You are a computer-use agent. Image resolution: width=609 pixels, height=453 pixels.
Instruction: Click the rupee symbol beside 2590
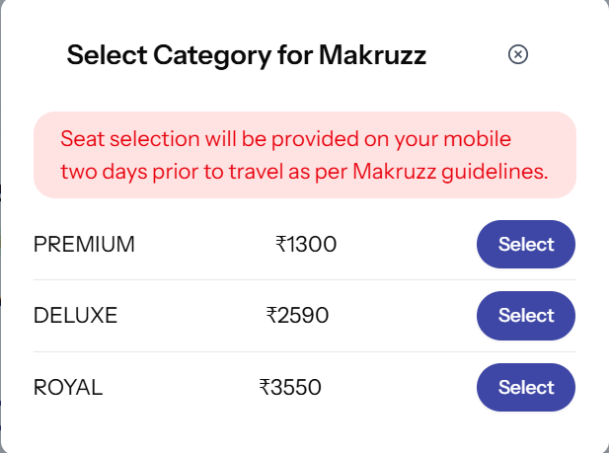point(271,315)
